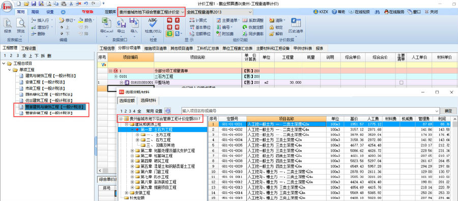
Task: Tick the 主要清单 checkbox for 平整场地
Action: coord(401,82)
